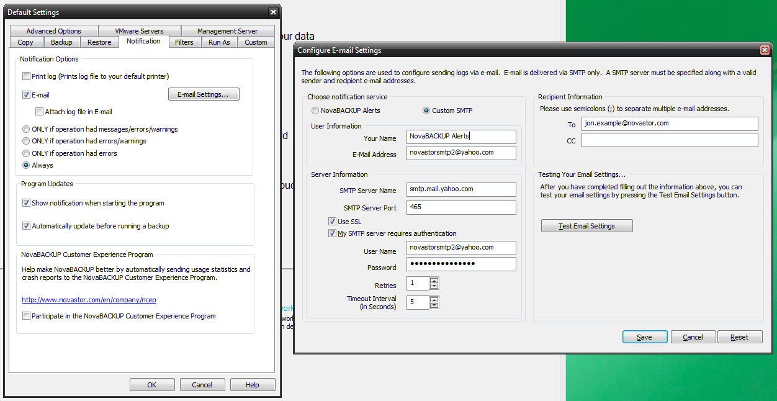Image resolution: width=777 pixels, height=401 pixels.
Task: Increase the Timeout Interval value
Action: [434, 299]
